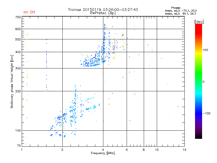This screenshot has width=217, height=163.
Task: Click y-axis tick label "750"
Action: click(x=18, y=17)
